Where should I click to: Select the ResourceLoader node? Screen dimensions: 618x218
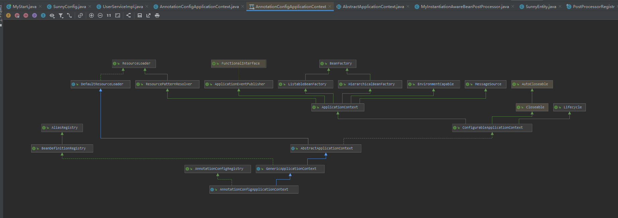pos(134,64)
